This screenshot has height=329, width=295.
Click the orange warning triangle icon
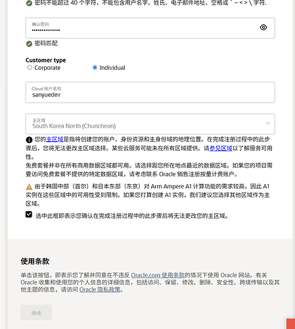click(x=29, y=187)
